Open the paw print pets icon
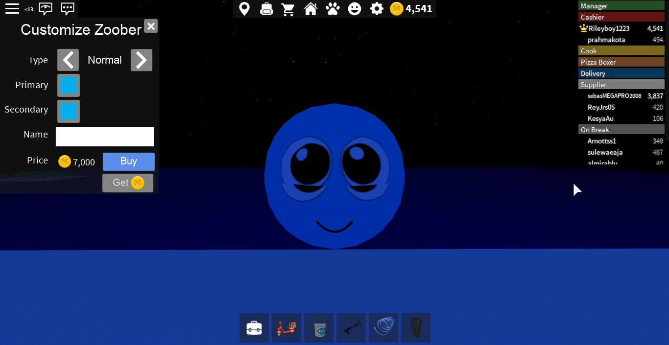 333,9
